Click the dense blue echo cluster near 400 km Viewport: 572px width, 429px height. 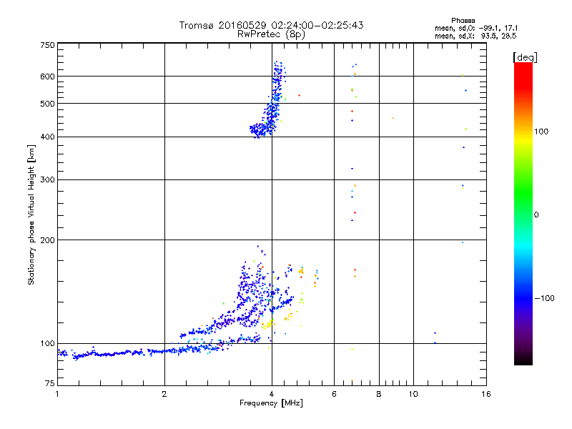(x=261, y=130)
